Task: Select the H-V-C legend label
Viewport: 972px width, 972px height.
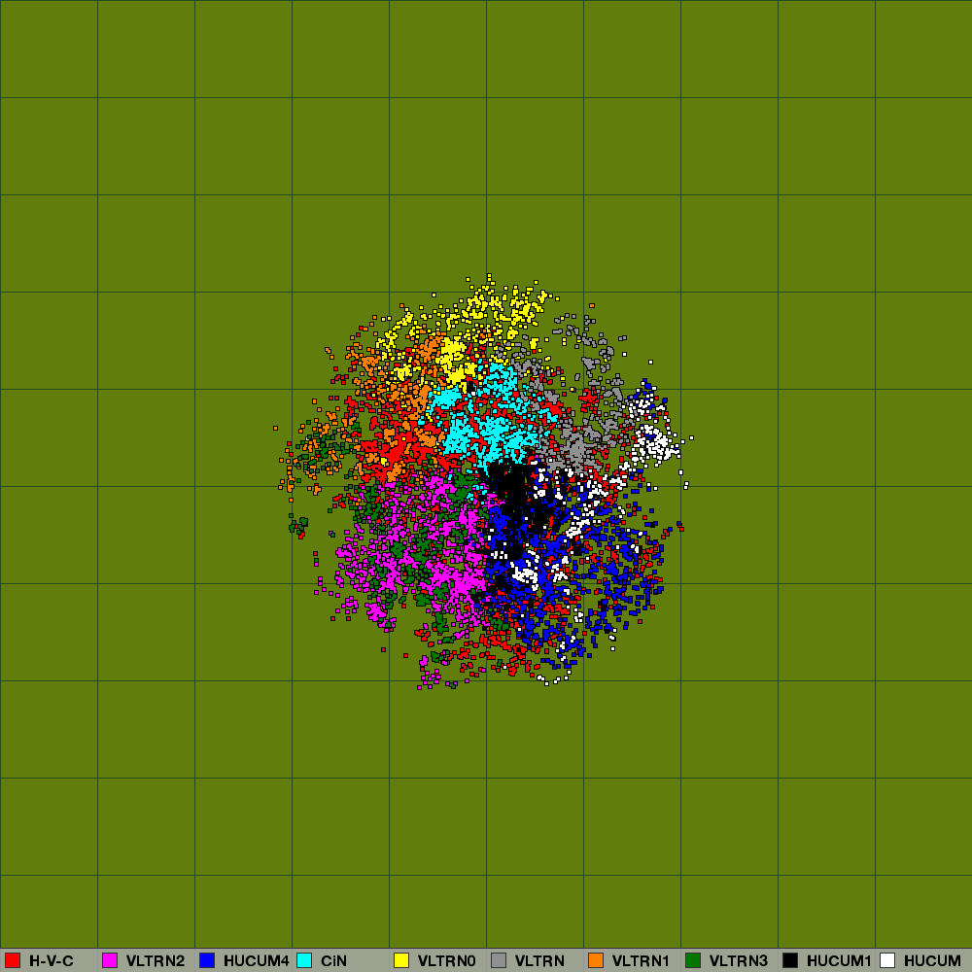Action: coord(52,961)
